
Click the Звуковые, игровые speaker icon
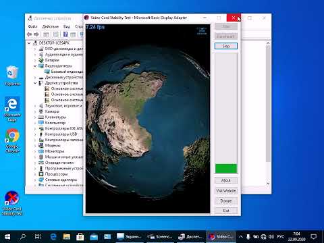coord(41,105)
